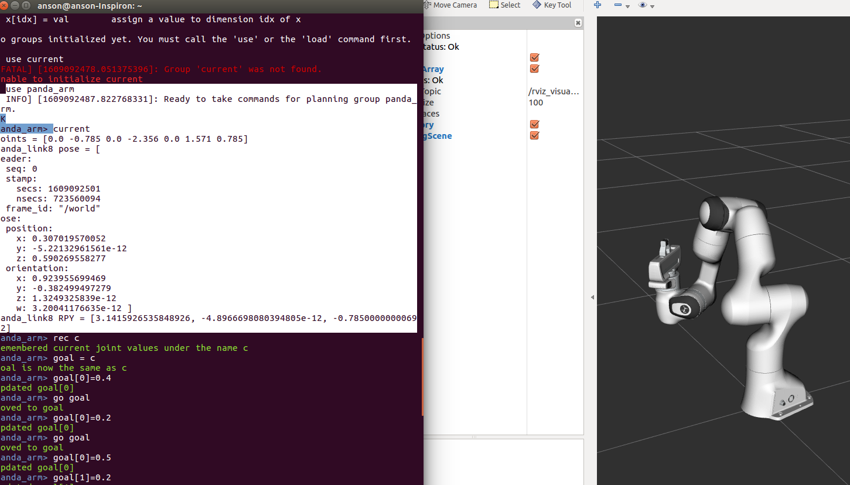The height and width of the screenshot is (485, 850).
Task: Select the Array display name in blue
Action: [x=433, y=69]
